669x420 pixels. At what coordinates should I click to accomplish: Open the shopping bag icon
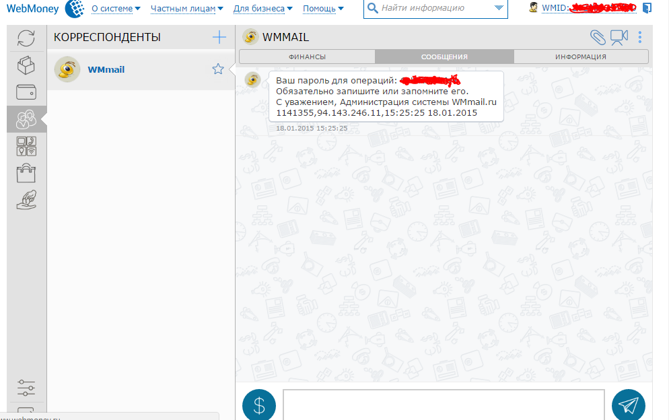26,173
